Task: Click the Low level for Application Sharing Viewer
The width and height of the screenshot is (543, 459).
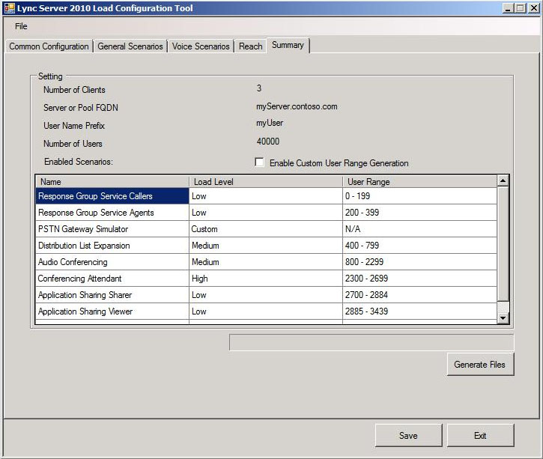Action: (266, 311)
